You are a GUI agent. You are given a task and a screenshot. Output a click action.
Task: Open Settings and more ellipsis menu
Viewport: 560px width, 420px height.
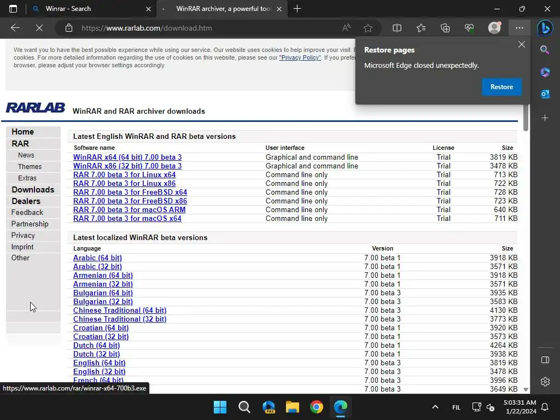(x=520, y=28)
